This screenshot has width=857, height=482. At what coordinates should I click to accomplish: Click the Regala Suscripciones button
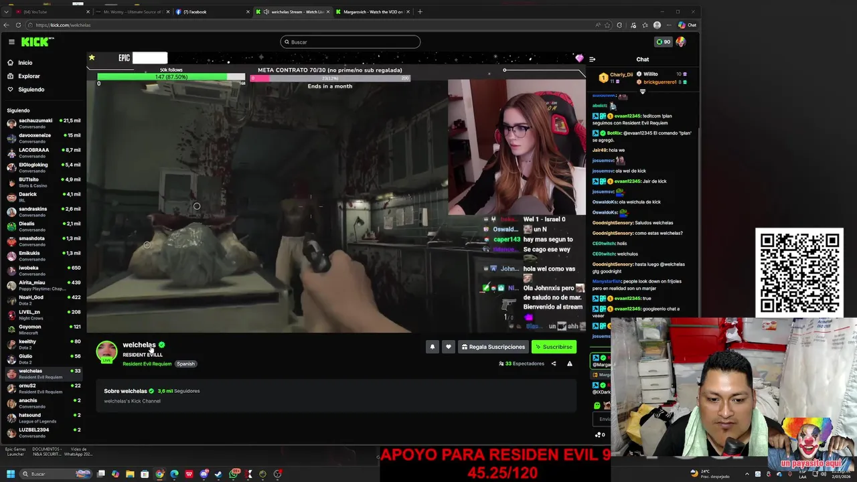pyautogui.click(x=493, y=347)
